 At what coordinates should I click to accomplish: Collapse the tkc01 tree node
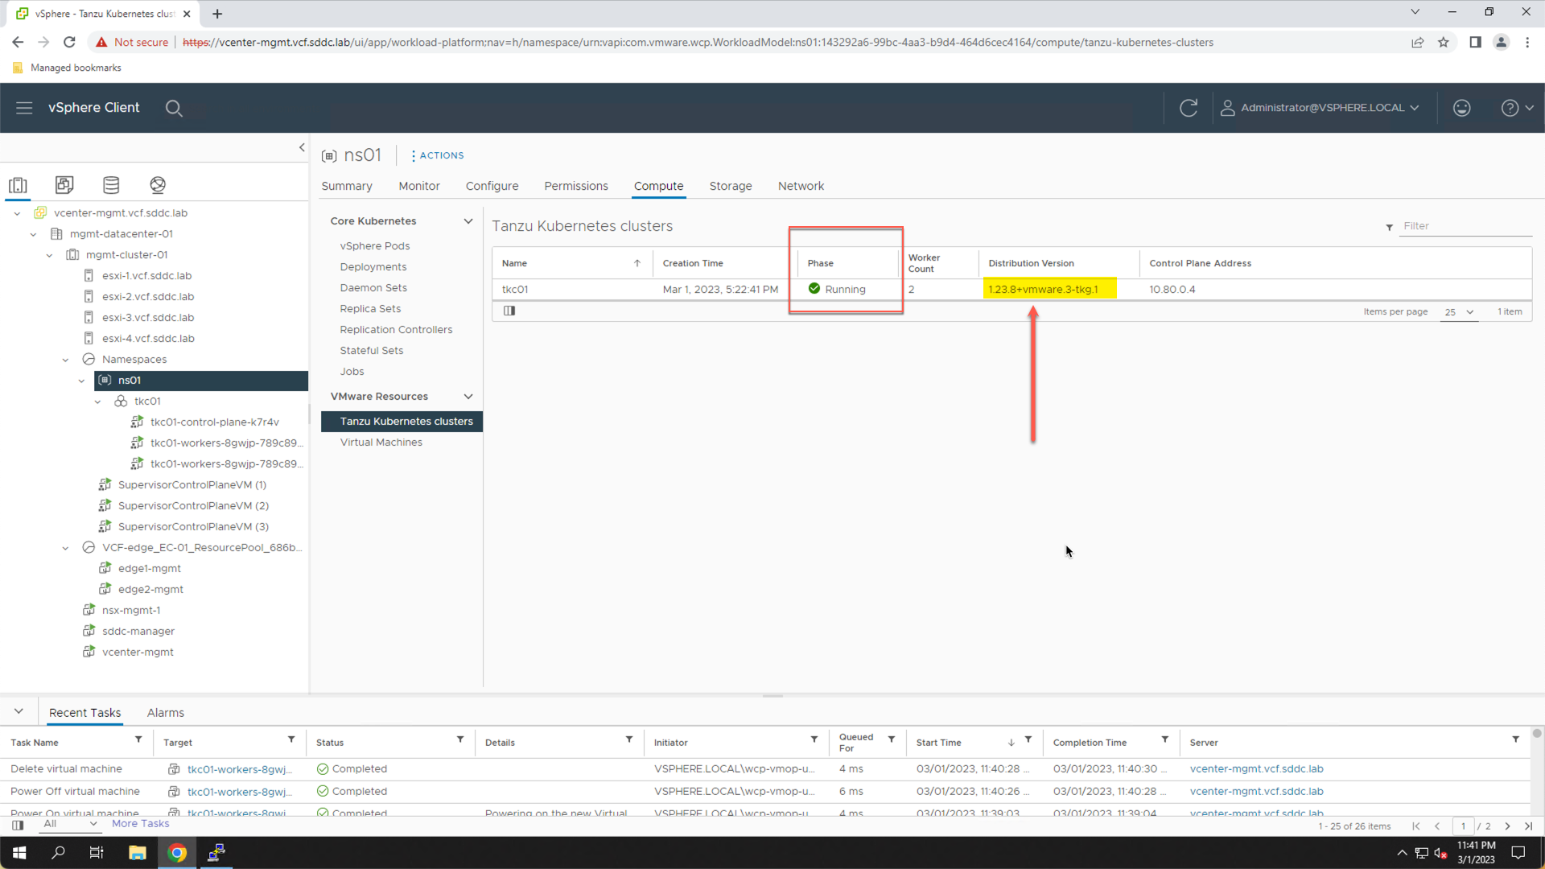[x=97, y=402]
